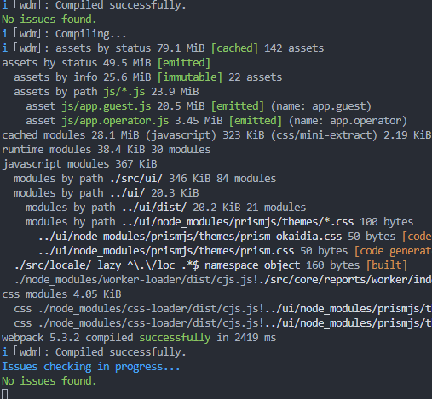Click the js/app.operator.js asset path
The width and height of the screenshot is (432, 399).
(115, 121)
